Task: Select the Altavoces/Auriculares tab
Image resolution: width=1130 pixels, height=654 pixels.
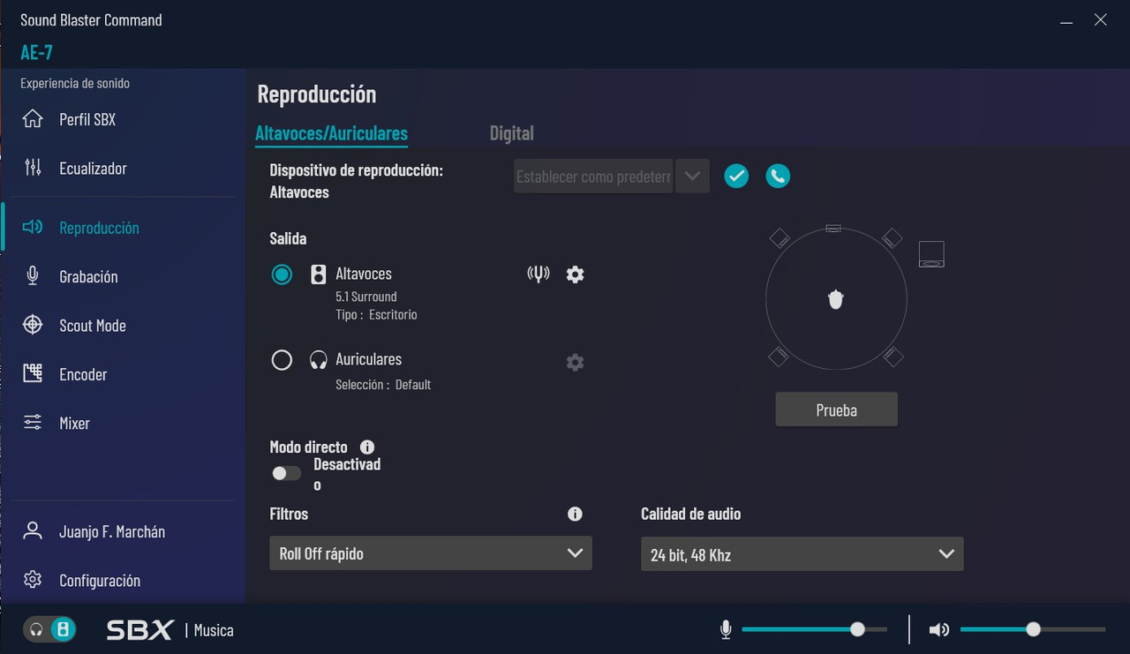Action: point(331,133)
